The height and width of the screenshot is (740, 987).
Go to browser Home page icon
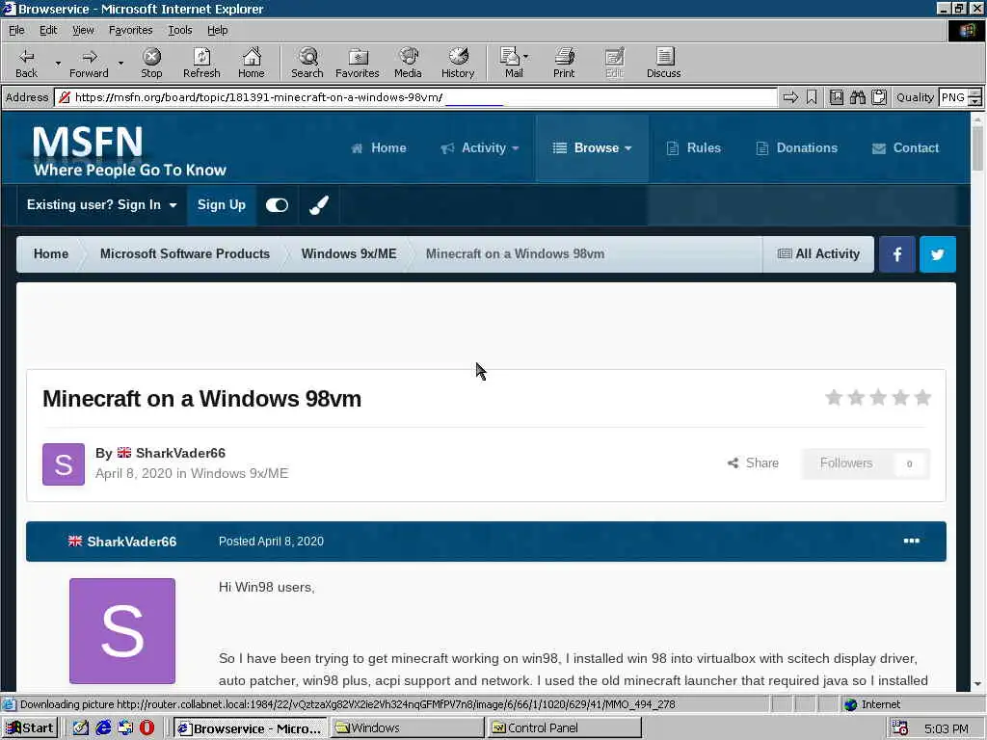point(252,63)
